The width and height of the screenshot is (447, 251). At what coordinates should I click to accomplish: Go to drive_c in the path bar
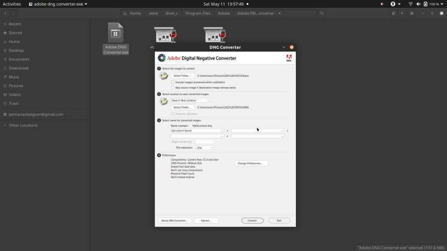click(172, 13)
